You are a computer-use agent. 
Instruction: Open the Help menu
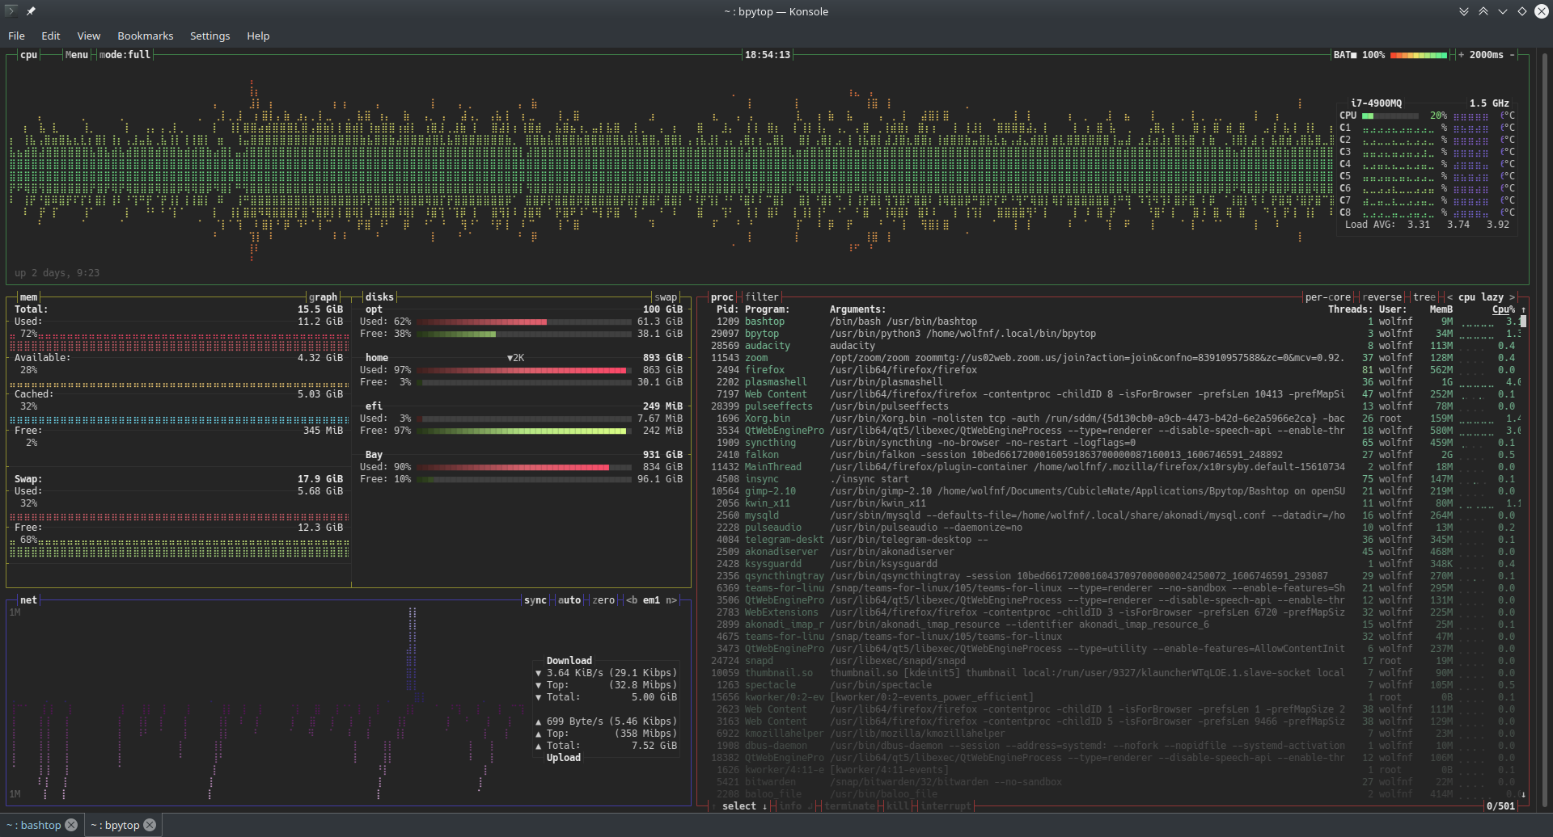coord(258,36)
